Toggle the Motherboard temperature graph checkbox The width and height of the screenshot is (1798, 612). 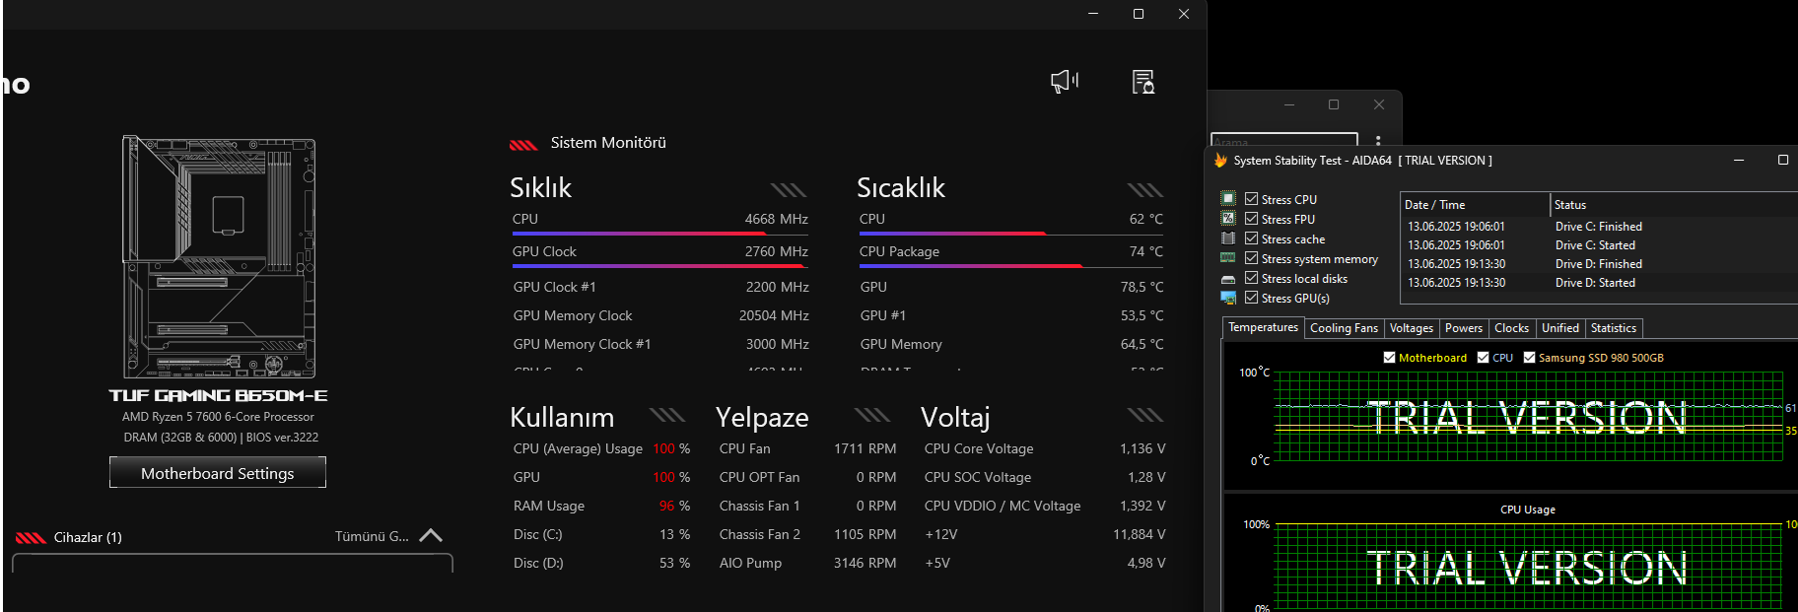[x=1390, y=358]
